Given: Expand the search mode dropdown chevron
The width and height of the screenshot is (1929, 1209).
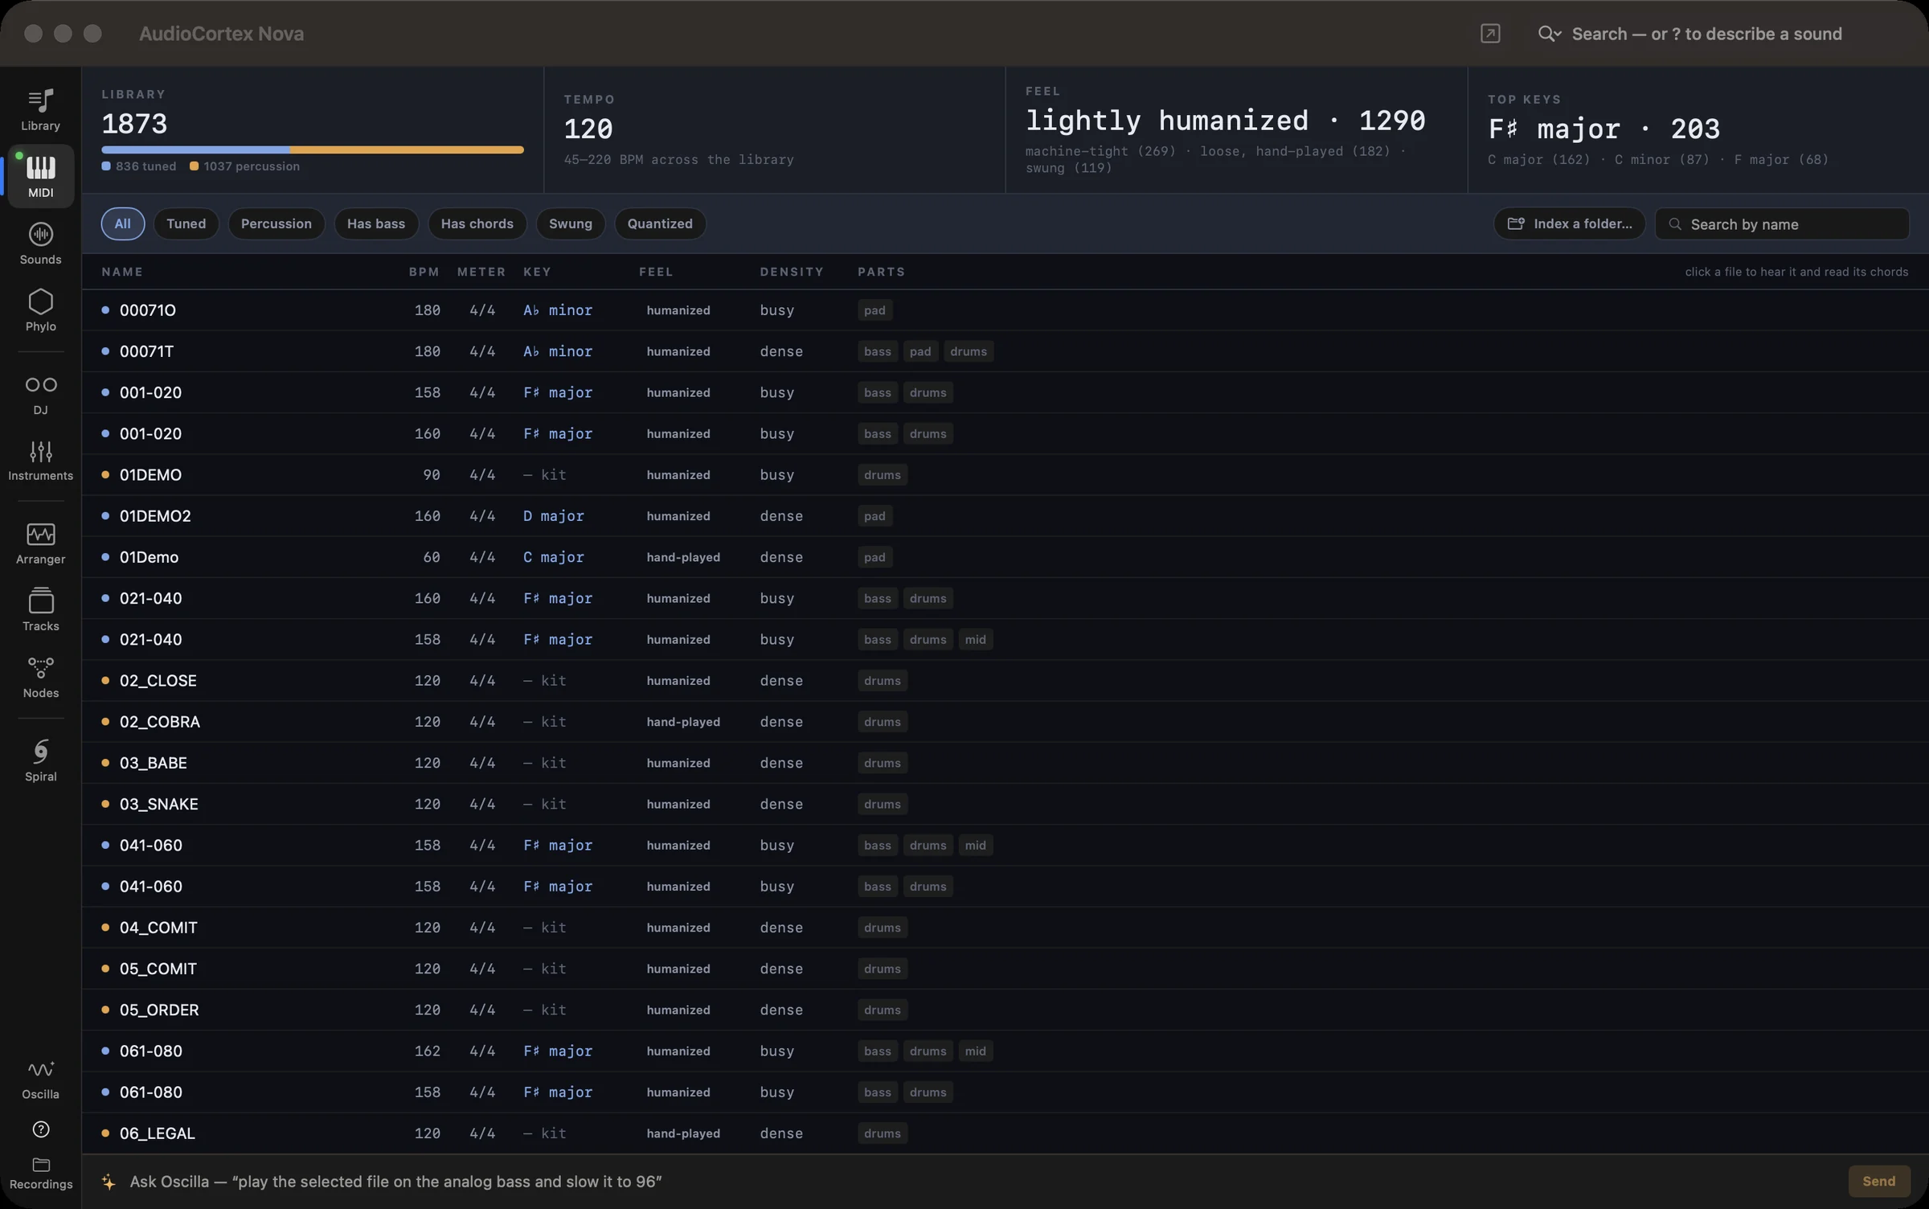Looking at the screenshot, I should click(1558, 35).
